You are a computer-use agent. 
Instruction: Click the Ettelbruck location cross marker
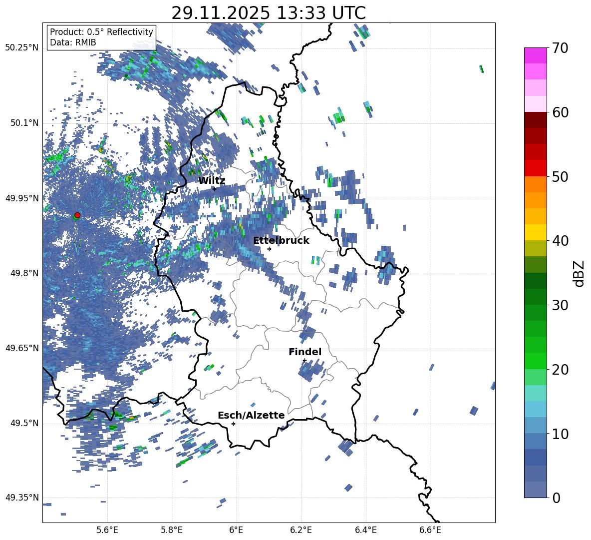pyautogui.click(x=269, y=249)
